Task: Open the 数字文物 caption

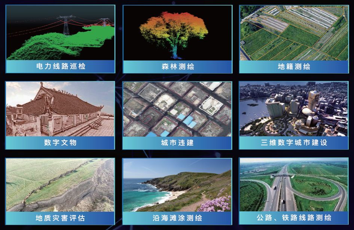Action: point(60,143)
